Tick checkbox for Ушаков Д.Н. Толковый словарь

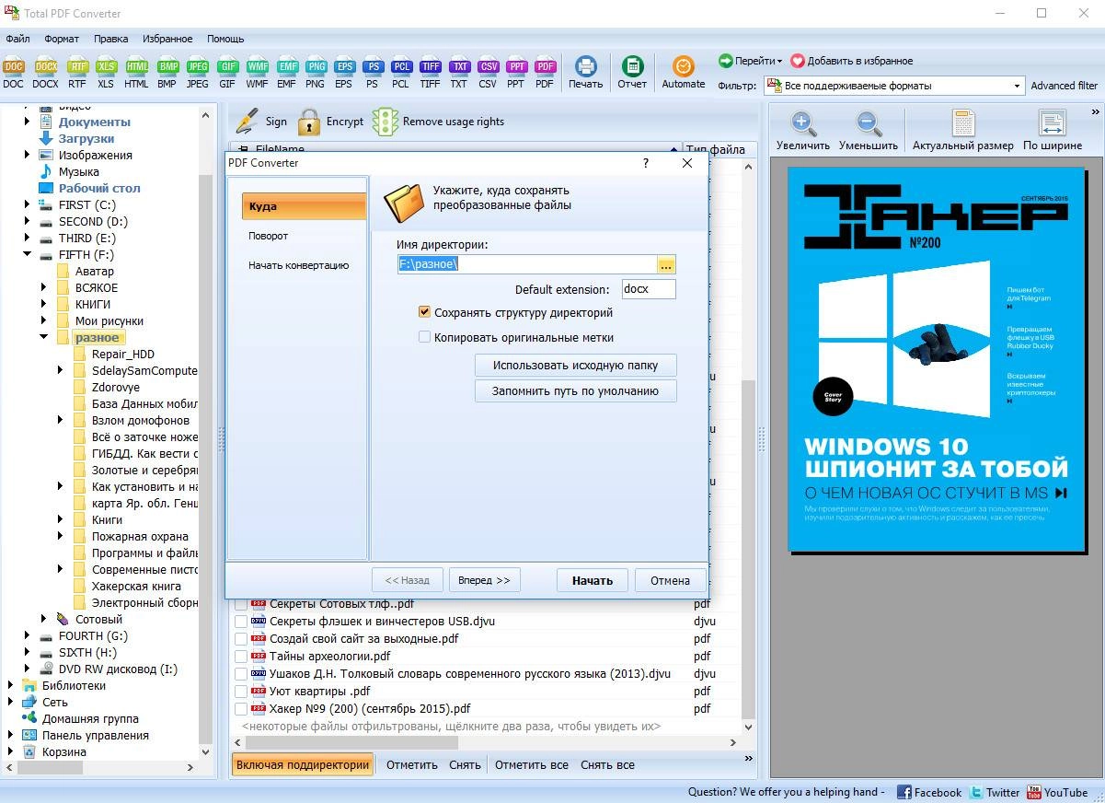pos(241,674)
